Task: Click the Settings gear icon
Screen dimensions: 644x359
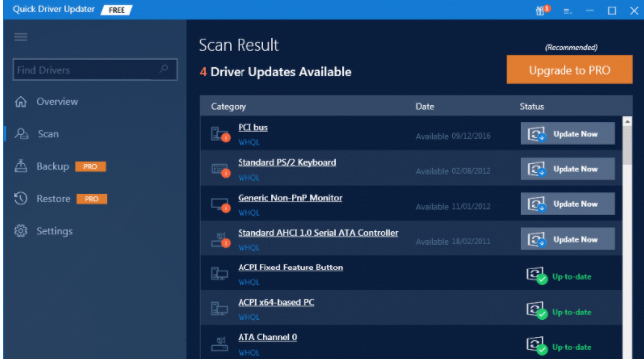Action: pos(21,231)
